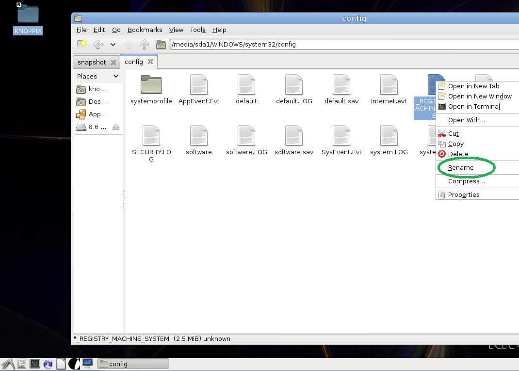Select the AppEvent.Evt file
The image size is (519, 371).
199,90
